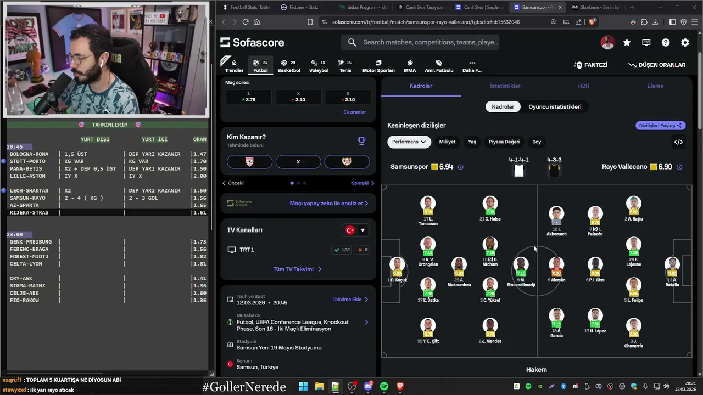Image resolution: width=703 pixels, height=395 pixels.
Task: Open the help question mark icon
Action: 666,42
